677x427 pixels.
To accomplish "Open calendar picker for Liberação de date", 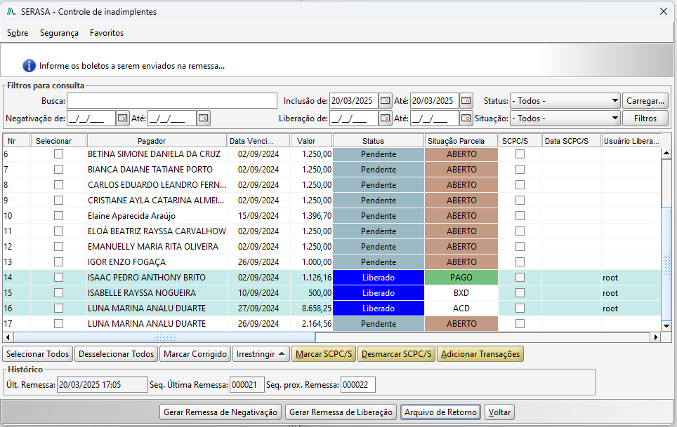I will 385,118.
